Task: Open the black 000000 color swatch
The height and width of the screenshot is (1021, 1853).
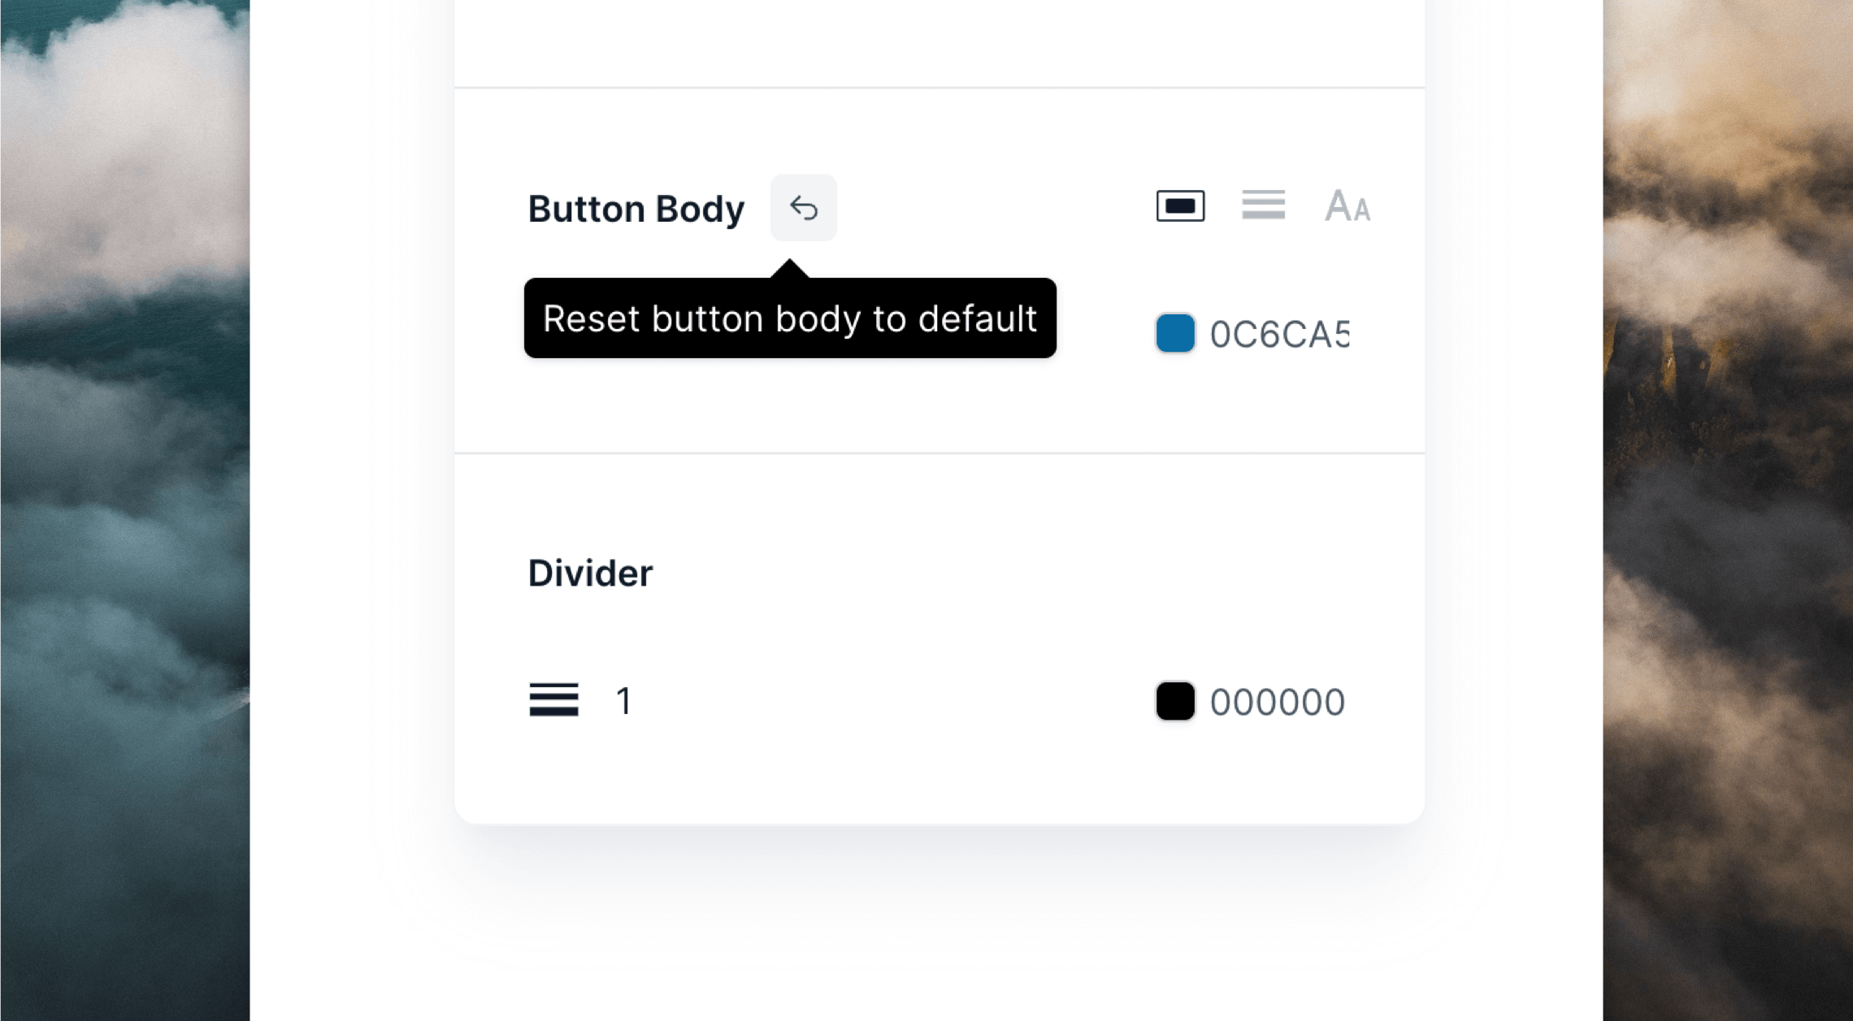Action: [1174, 701]
